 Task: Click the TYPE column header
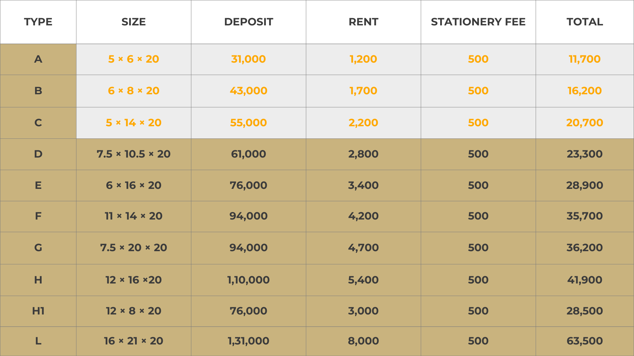click(38, 22)
